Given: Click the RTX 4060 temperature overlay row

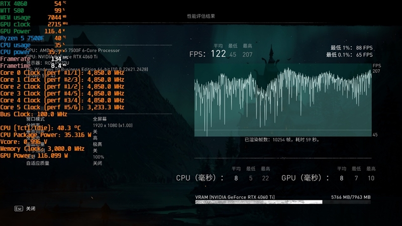Looking at the screenshot, I should click(x=33, y=4).
